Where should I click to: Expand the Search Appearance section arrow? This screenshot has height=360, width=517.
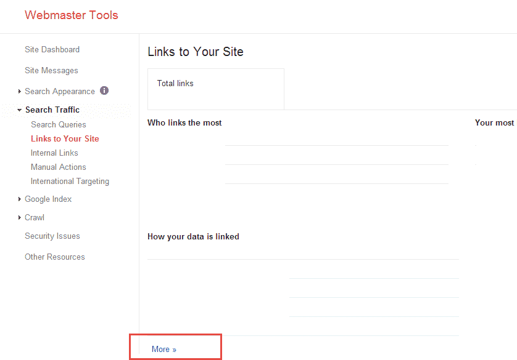click(20, 92)
